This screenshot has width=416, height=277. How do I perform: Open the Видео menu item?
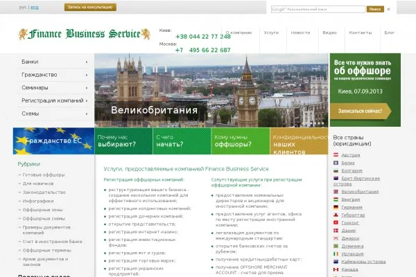[x=329, y=33]
